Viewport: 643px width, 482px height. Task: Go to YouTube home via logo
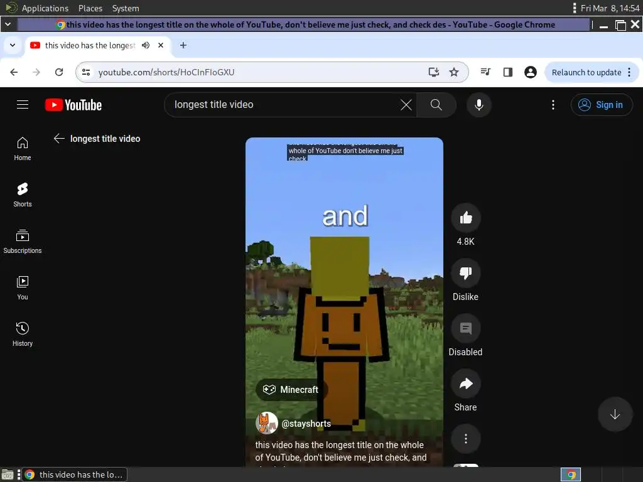click(x=73, y=105)
